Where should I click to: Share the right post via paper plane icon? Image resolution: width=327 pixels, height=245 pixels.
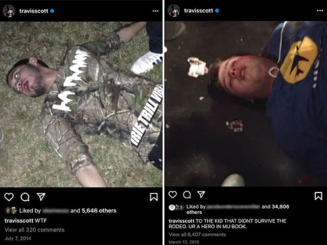pos(201,194)
